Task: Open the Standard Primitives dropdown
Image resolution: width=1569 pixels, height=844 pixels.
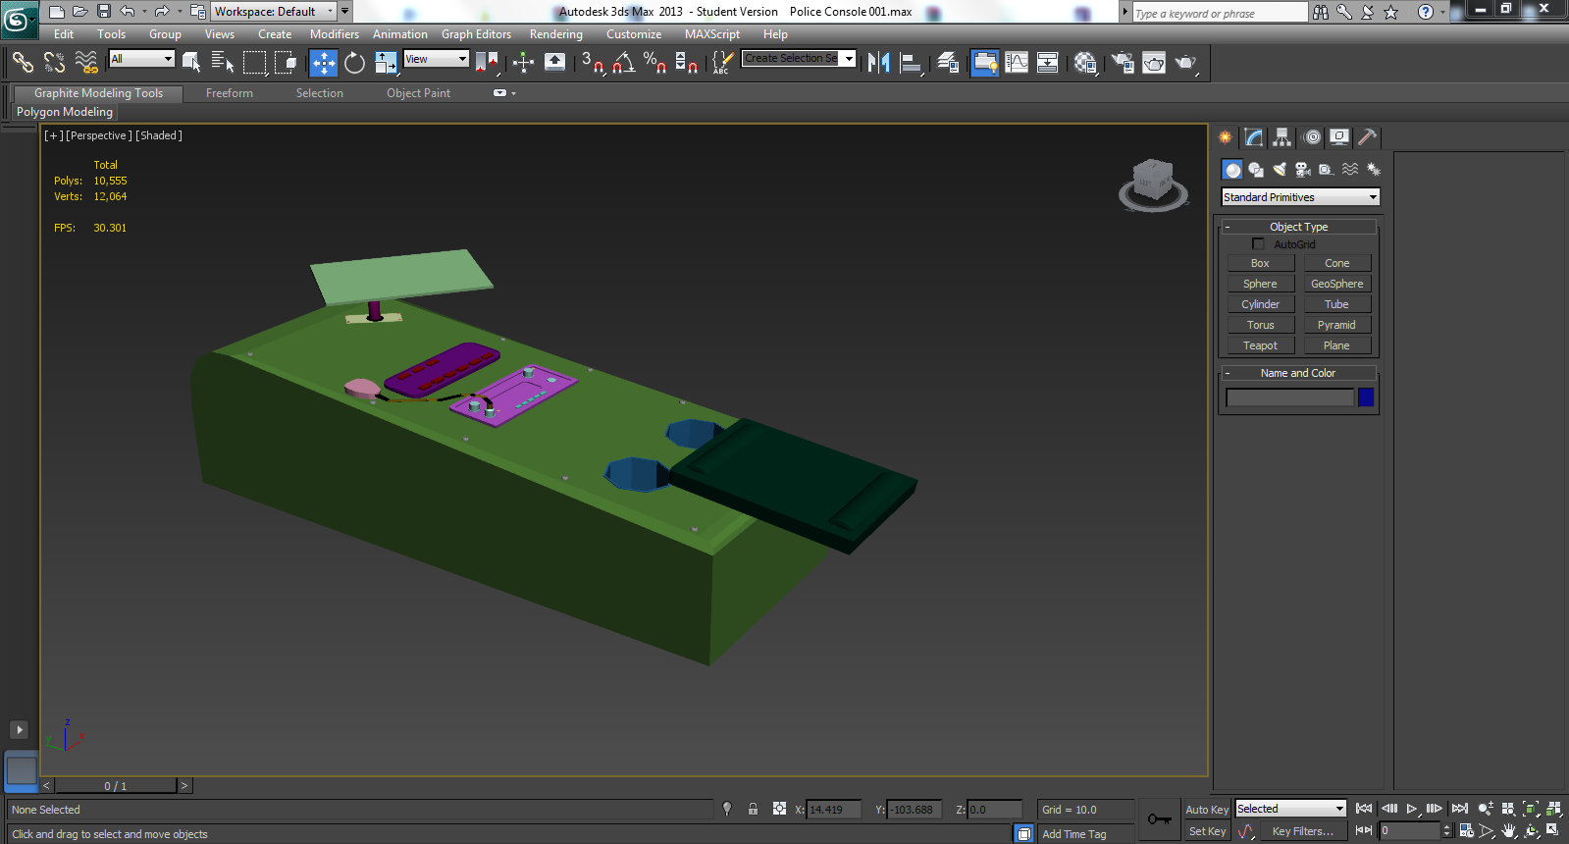Action: tap(1300, 197)
